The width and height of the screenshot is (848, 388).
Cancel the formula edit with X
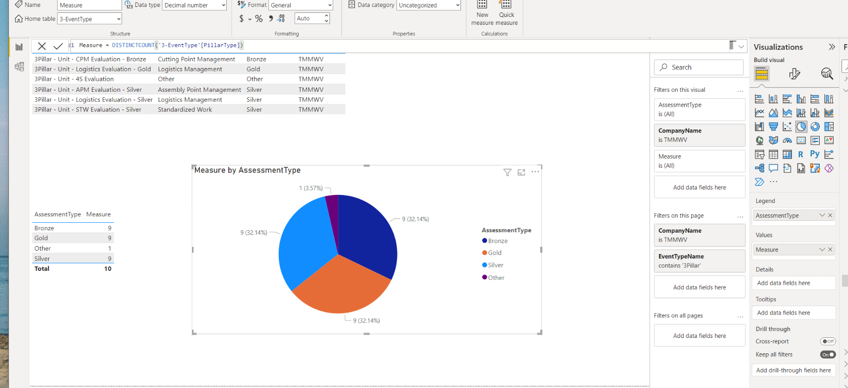(42, 46)
